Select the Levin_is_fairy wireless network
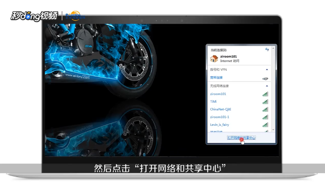This screenshot has height=182, width=325. click(x=219, y=125)
